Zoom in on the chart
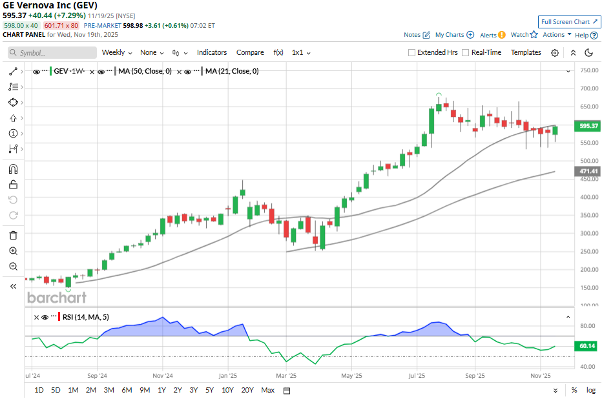This screenshot has width=613, height=410. point(13,251)
